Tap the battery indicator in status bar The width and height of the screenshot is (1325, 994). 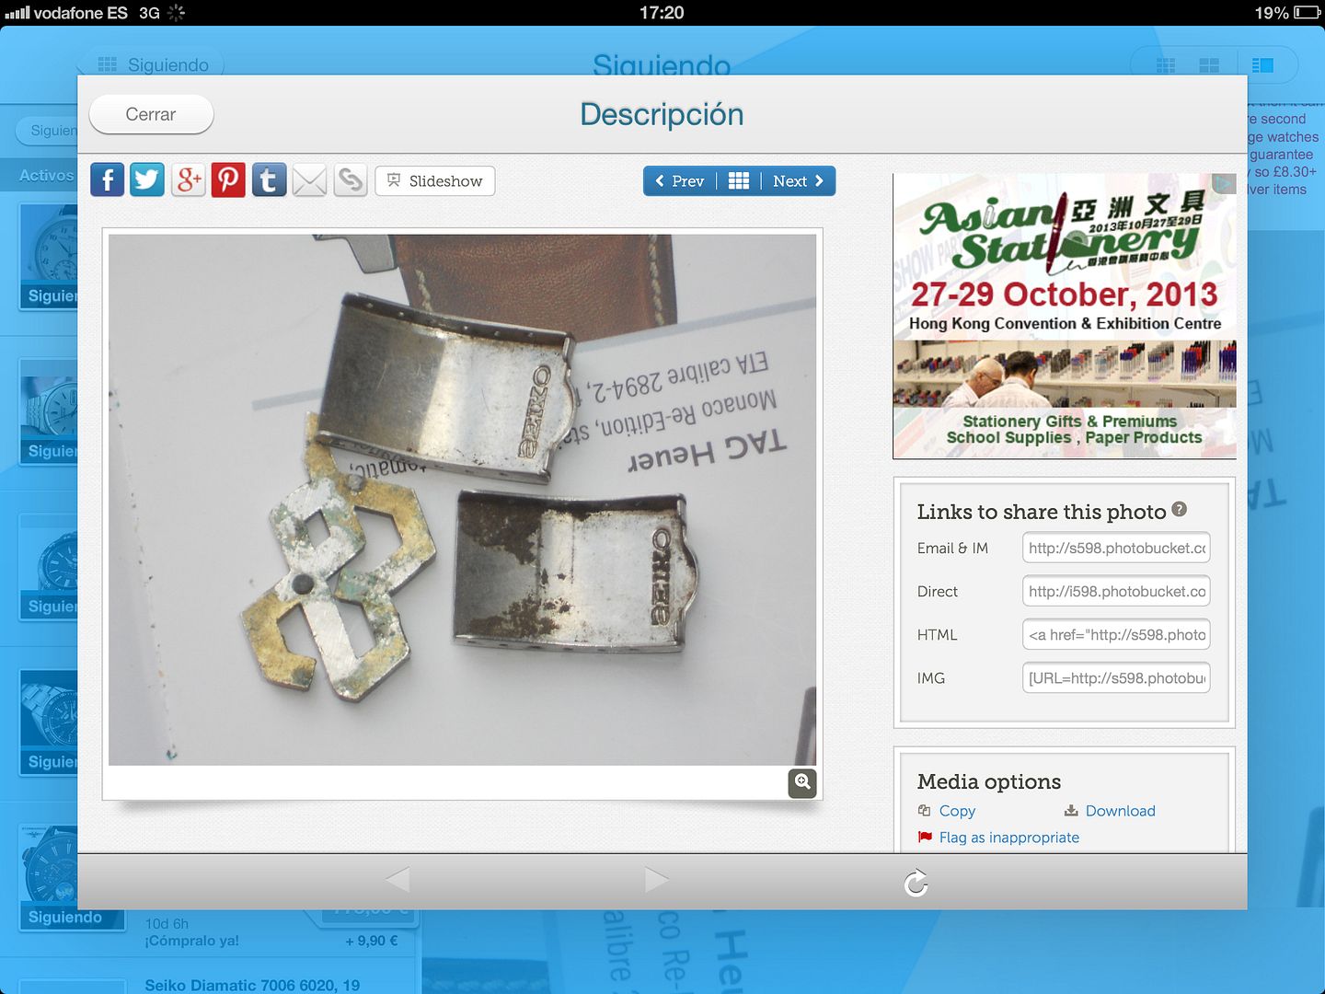click(1306, 13)
